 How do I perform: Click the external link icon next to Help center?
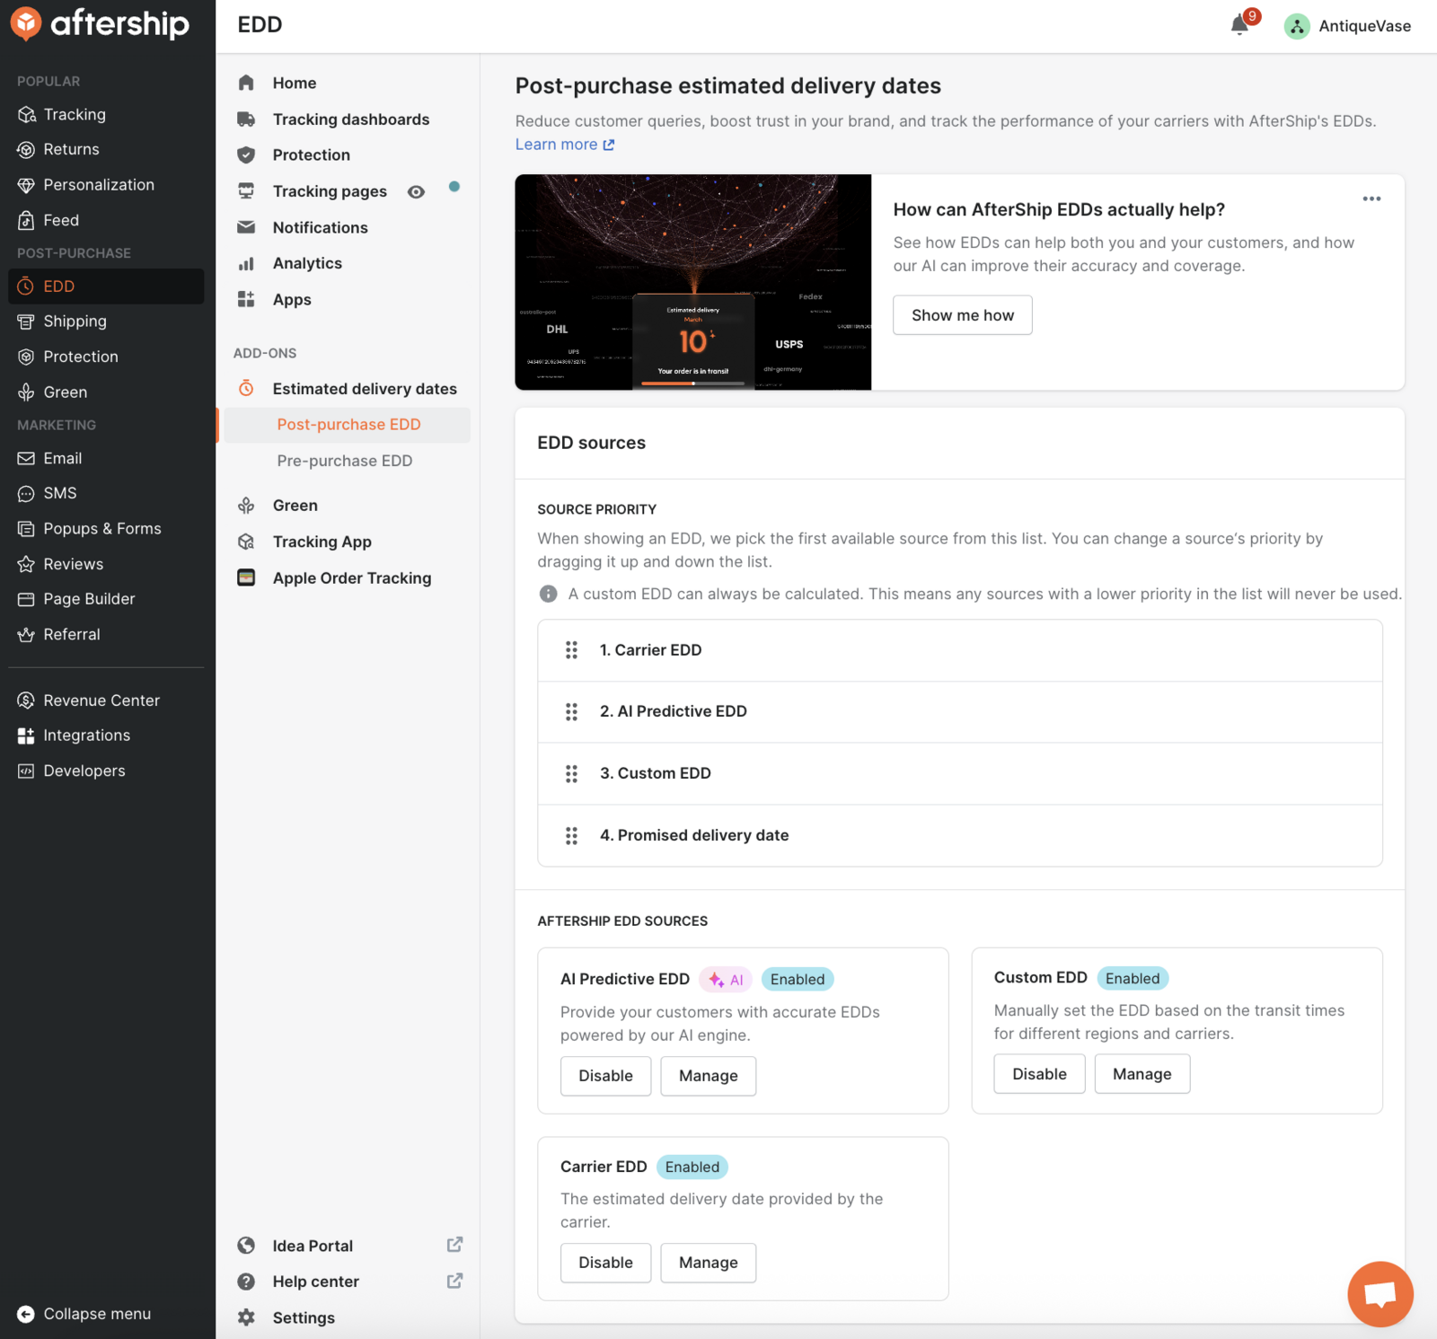pos(454,1281)
